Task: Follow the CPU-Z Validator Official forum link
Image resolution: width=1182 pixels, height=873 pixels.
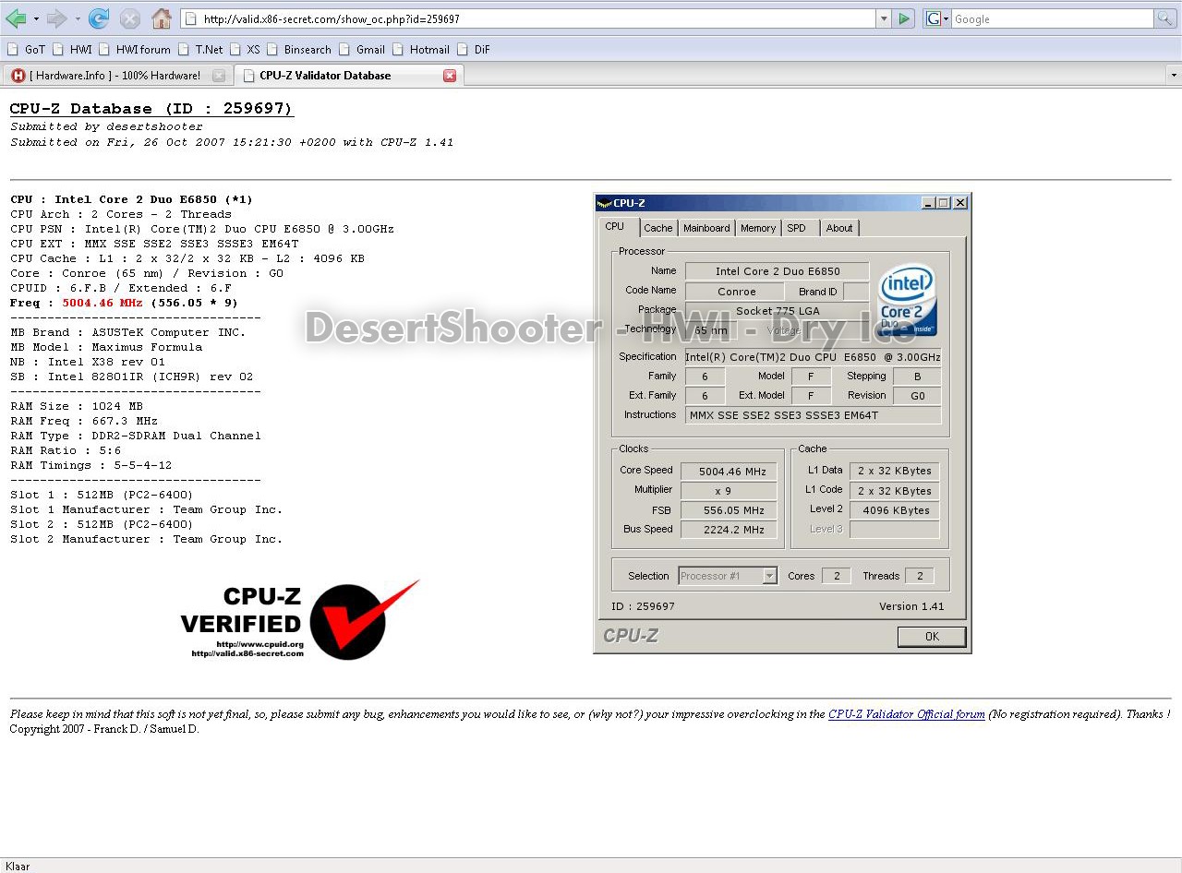Action: pyautogui.click(x=907, y=714)
